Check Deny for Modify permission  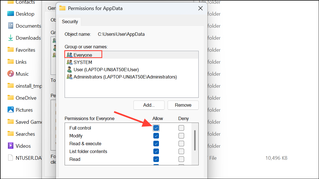(181, 135)
